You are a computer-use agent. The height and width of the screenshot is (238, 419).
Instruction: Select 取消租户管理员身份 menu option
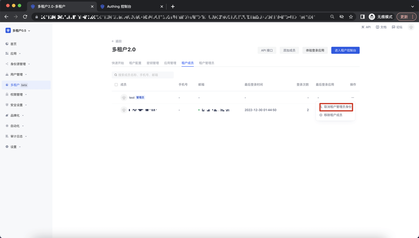coord(337,107)
